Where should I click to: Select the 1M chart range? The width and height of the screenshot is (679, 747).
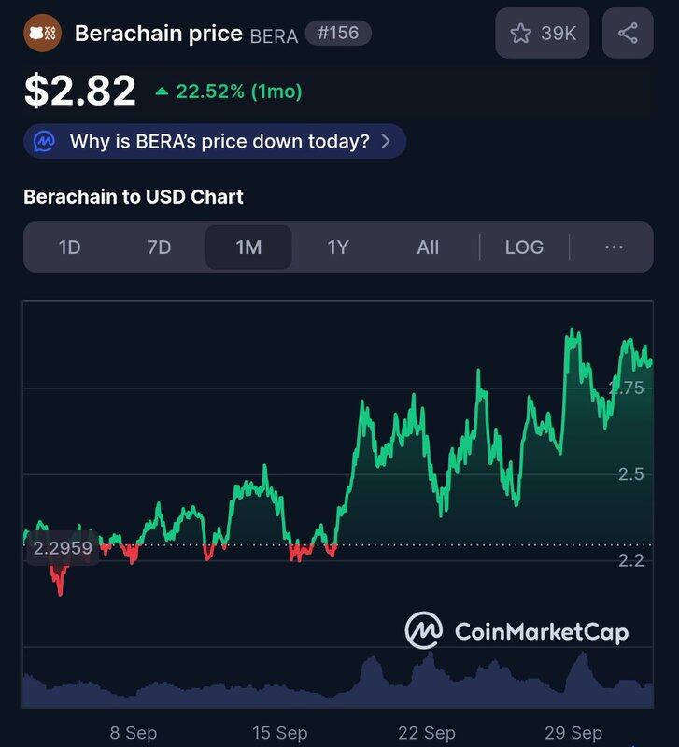(x=248, y=247)
